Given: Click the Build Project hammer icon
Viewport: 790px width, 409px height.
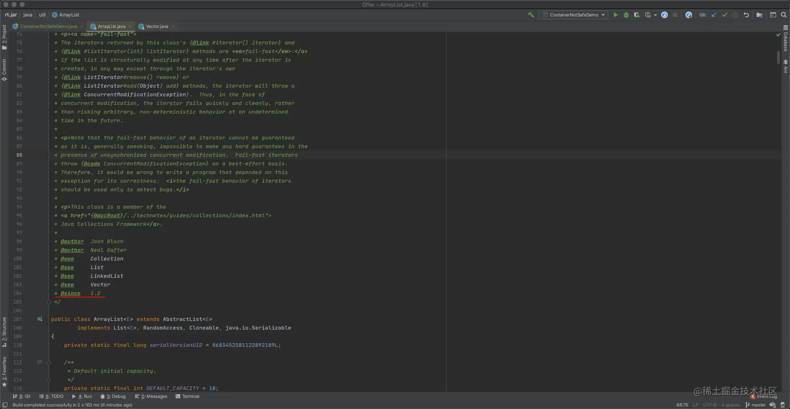Looking at the screenshot, I should 531,15.
